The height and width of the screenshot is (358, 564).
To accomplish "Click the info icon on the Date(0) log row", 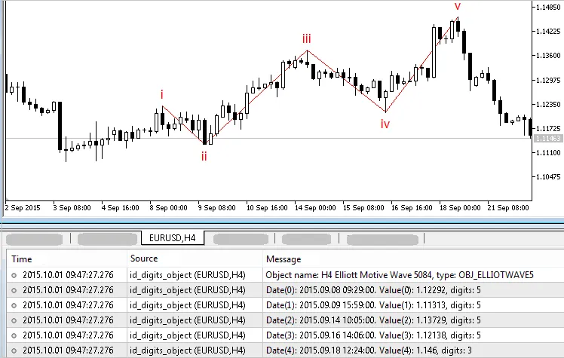I will (x=15, y=290).
